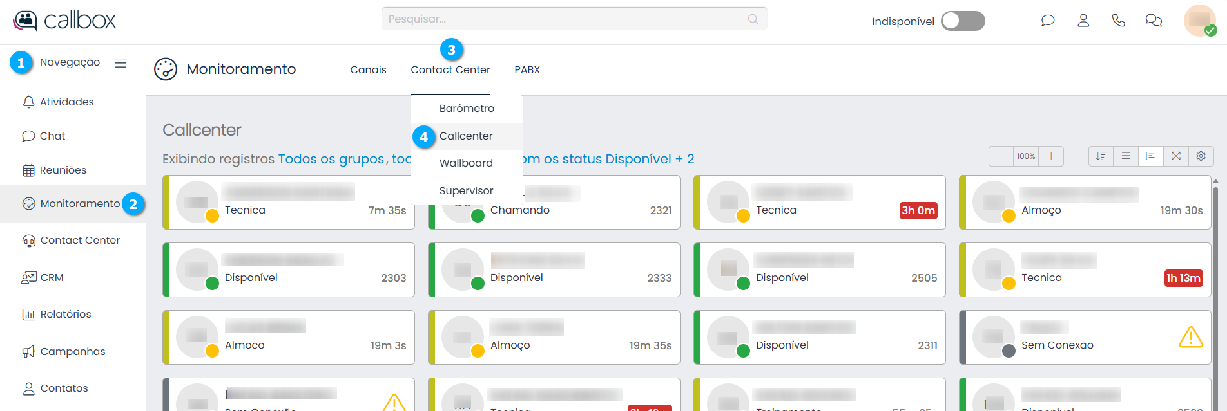Image resolution: width=1227 pixels, height=411 pixels.
Task: Click the phone dialer icon in header
Action: 1119,21
